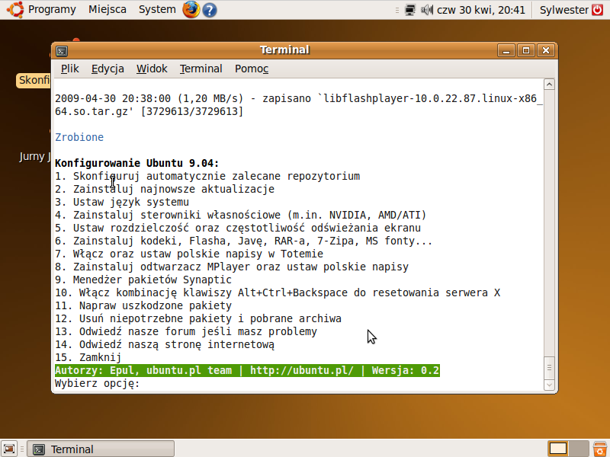610x457 pixels.
Task: Click the Sylwester user switcher
Action: click(x=564, y=10)
